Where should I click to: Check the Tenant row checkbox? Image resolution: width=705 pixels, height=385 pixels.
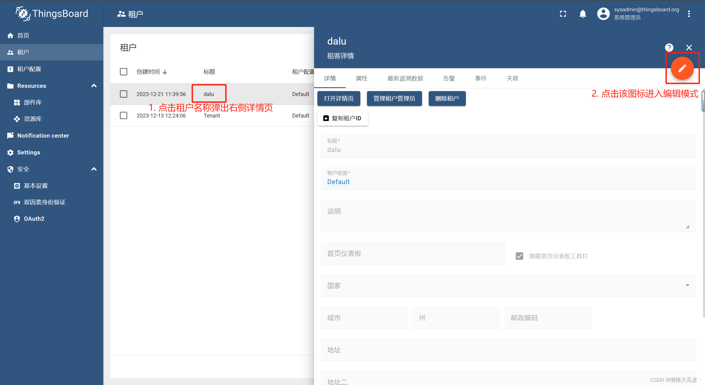click(x=123, y=115)
